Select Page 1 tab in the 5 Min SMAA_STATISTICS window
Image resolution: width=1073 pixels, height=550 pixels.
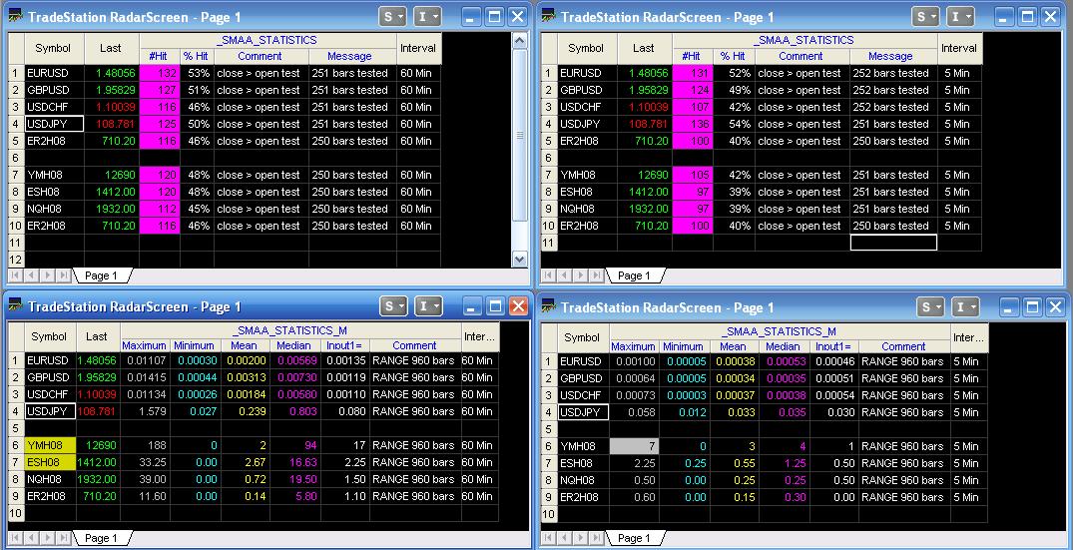[x=635, y=275]
